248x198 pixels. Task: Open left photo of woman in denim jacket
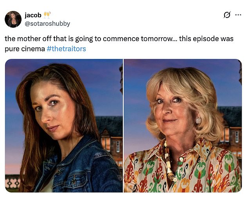64,126
